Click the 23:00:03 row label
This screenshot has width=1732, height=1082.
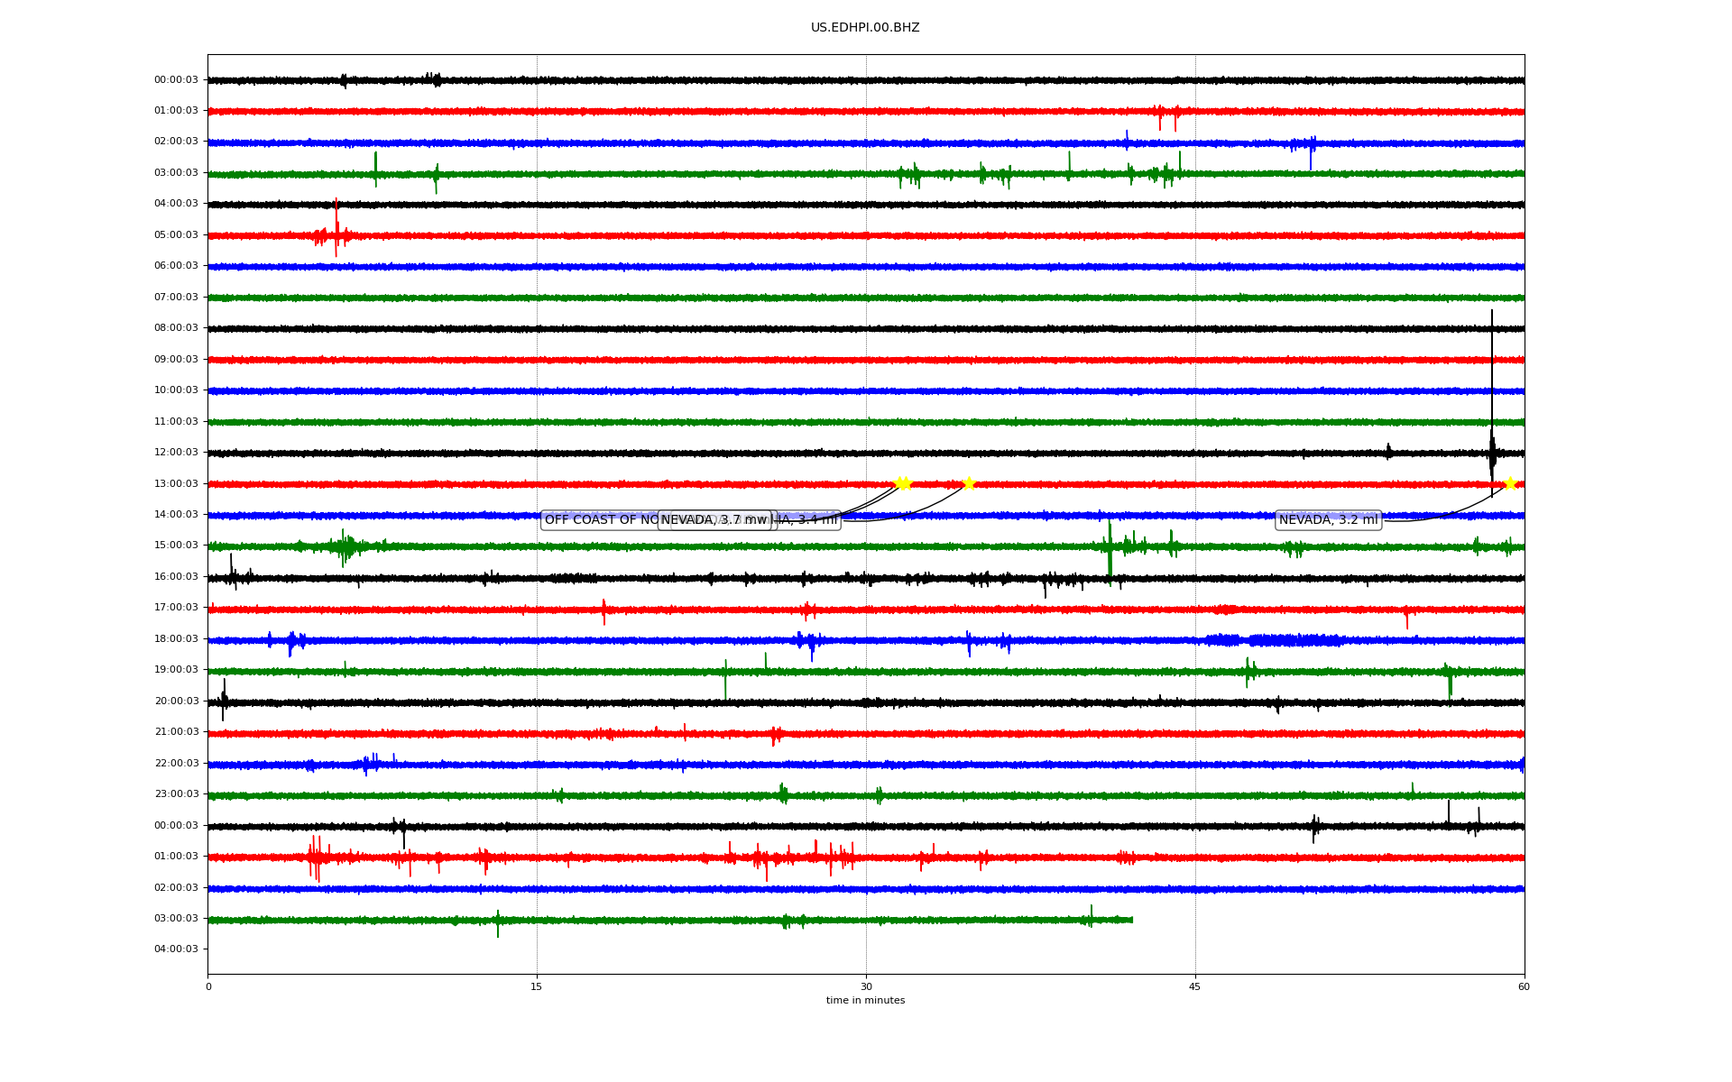tap(176, 794)
